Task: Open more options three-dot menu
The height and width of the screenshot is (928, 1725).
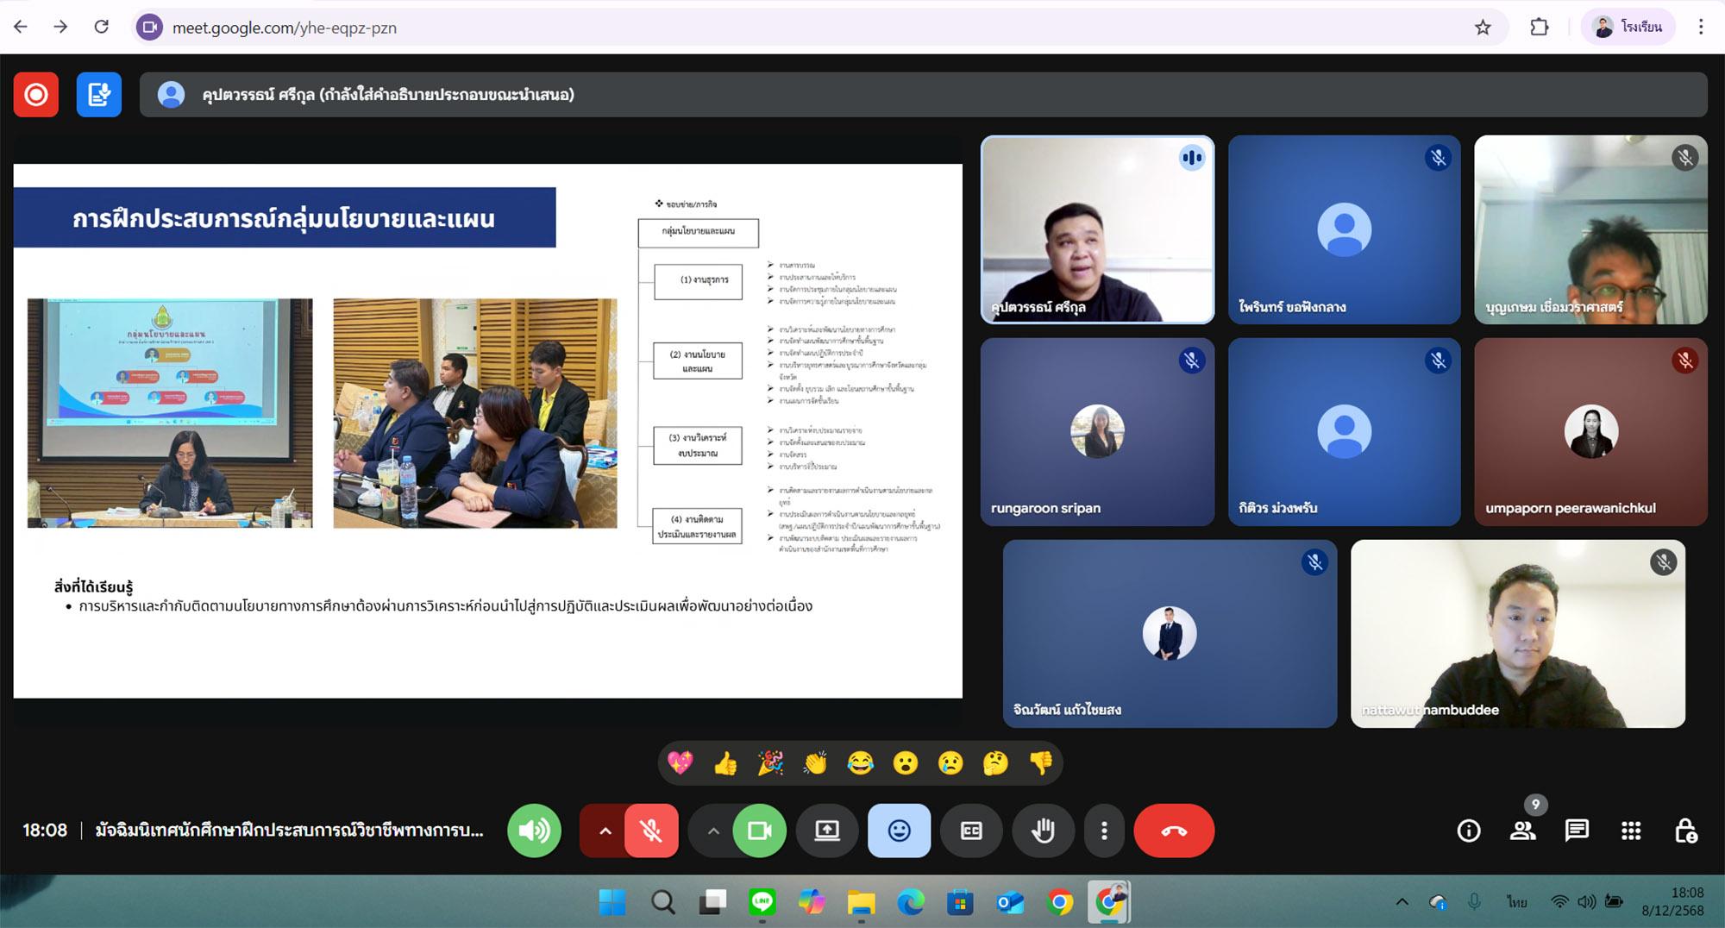Action: (1104, 831)
